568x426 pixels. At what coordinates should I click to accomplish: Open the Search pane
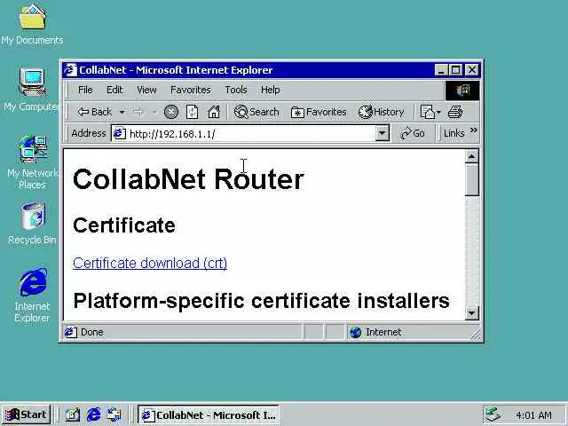256,112
